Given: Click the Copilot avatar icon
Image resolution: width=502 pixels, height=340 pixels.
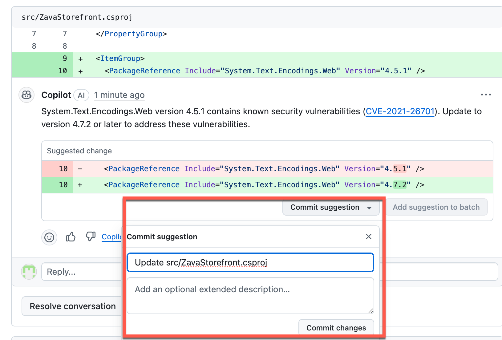Looking at the screenshot, I should 26,95.
